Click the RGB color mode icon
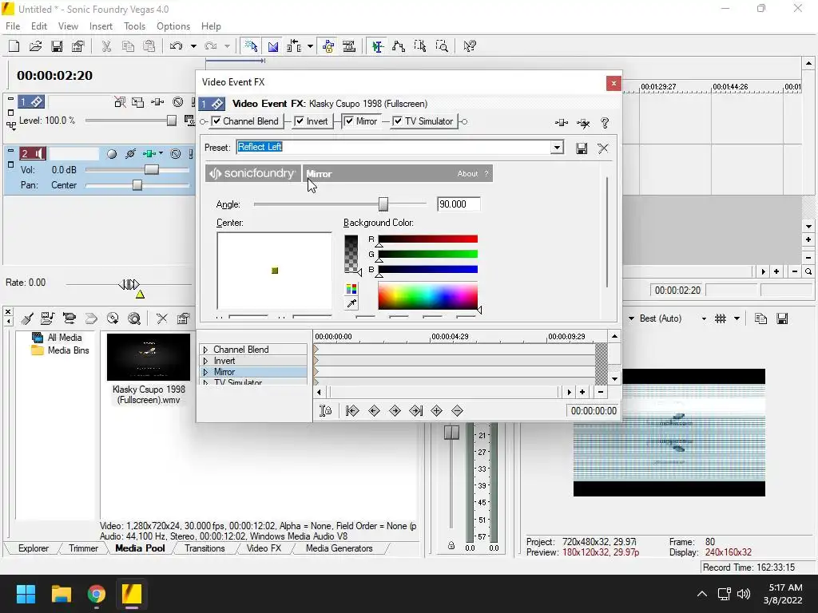 point(351,289)
